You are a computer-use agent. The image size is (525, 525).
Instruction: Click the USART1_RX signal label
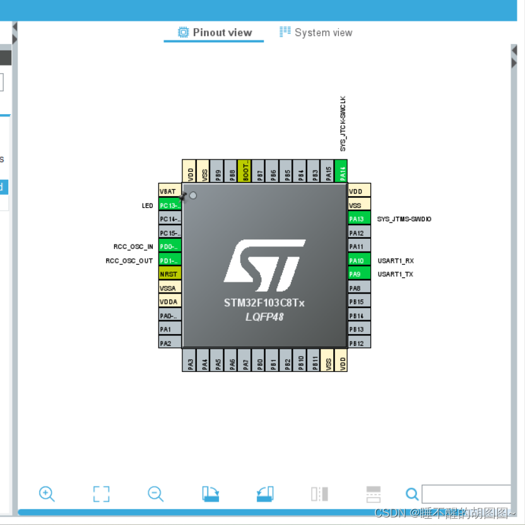(x=396, y=260)
